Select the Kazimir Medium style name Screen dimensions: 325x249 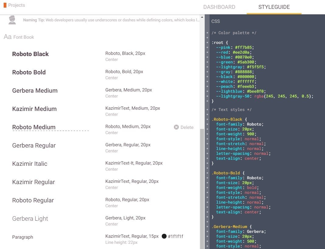(34, 108)
